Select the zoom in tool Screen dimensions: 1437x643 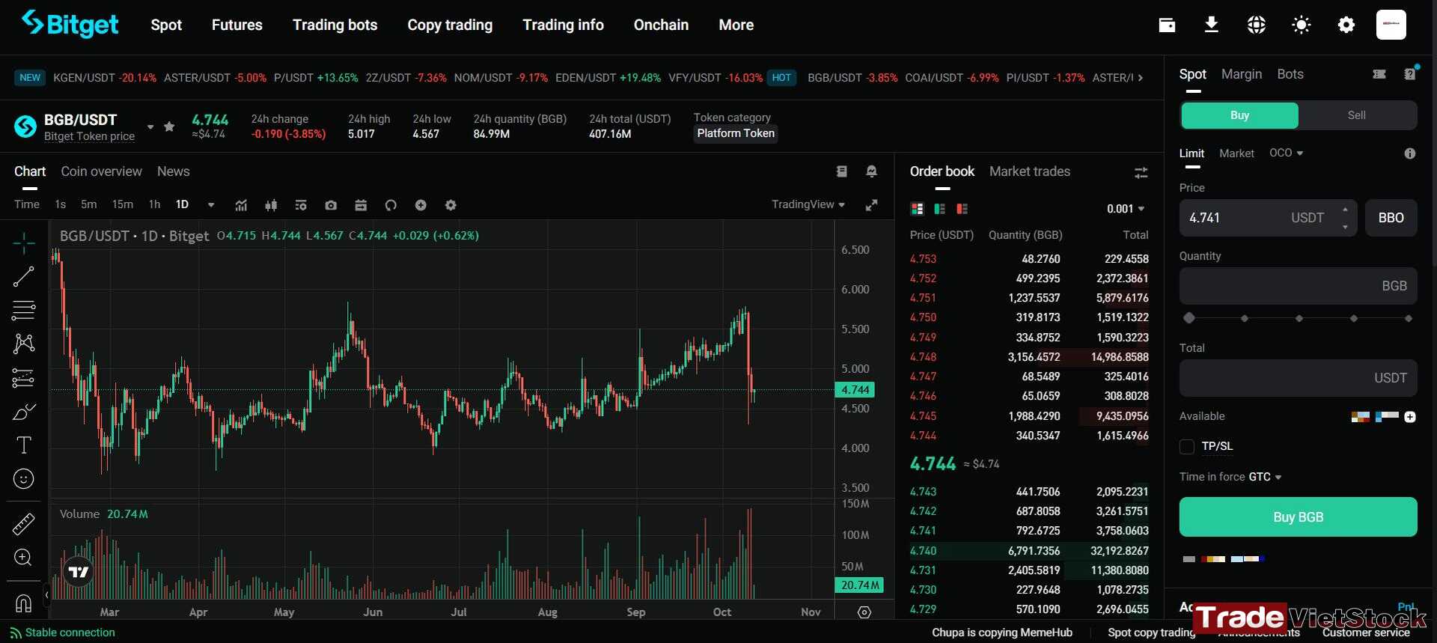24,558
